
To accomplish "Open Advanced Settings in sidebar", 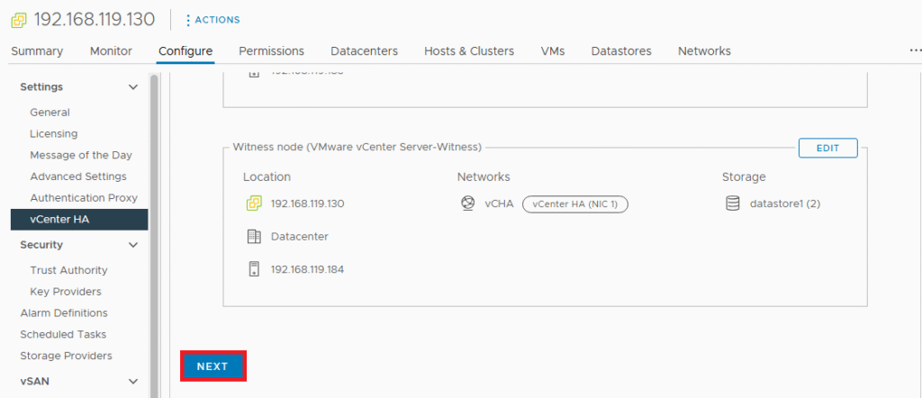I will tap(78, 176).
